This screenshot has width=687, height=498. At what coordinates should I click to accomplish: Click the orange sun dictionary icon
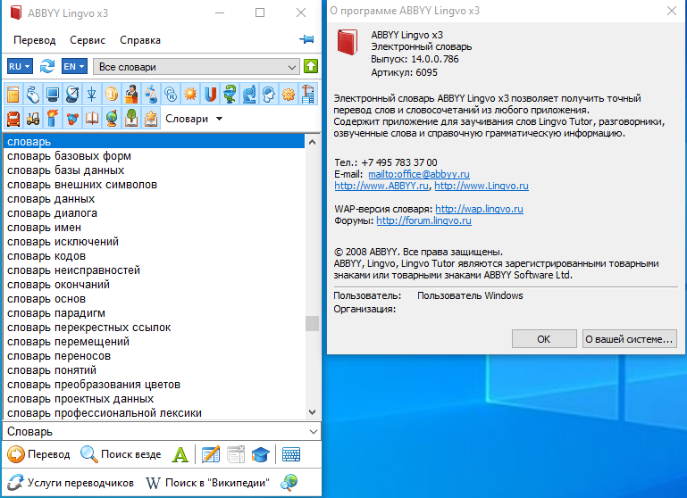[190, 94]
